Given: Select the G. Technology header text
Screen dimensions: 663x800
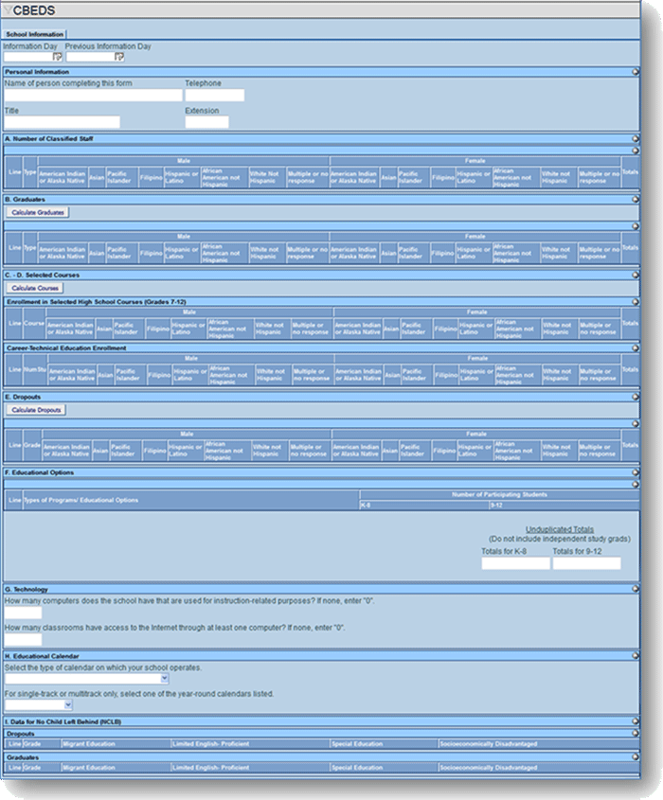Looking at the screenshot, I should pos(27,589).
